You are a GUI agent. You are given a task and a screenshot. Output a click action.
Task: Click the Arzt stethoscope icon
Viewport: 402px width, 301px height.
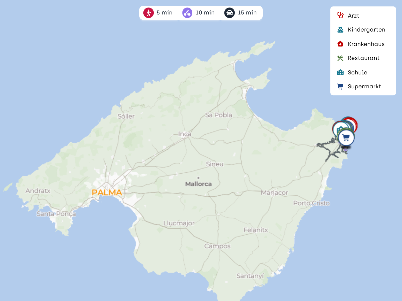pos(340,16)
